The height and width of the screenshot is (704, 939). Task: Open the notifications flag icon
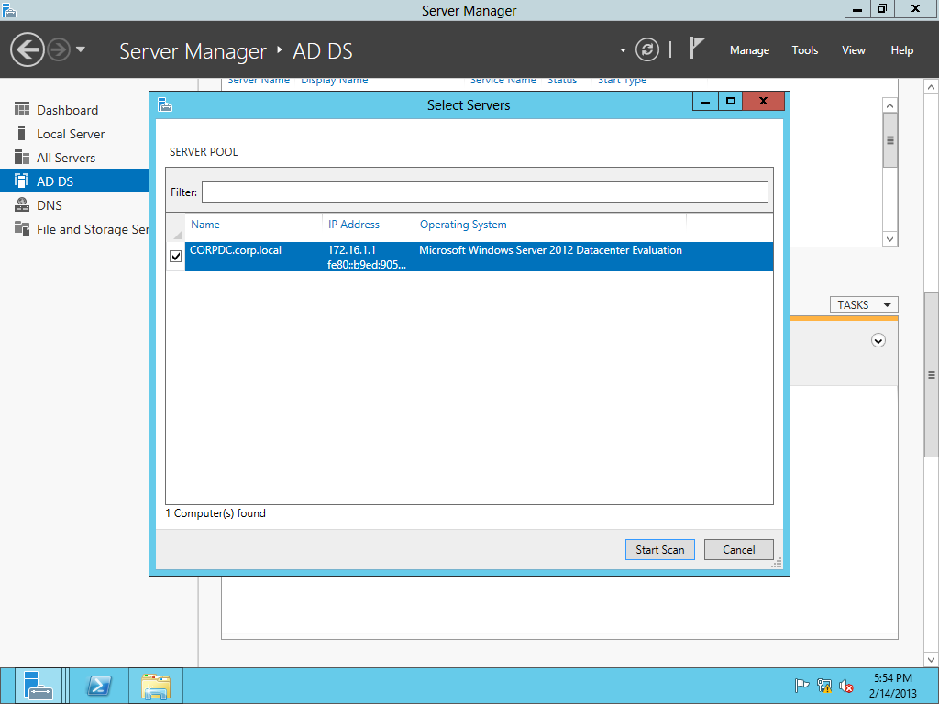698,49
